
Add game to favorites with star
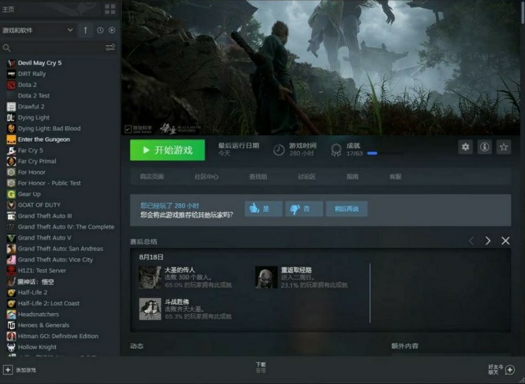503,147
